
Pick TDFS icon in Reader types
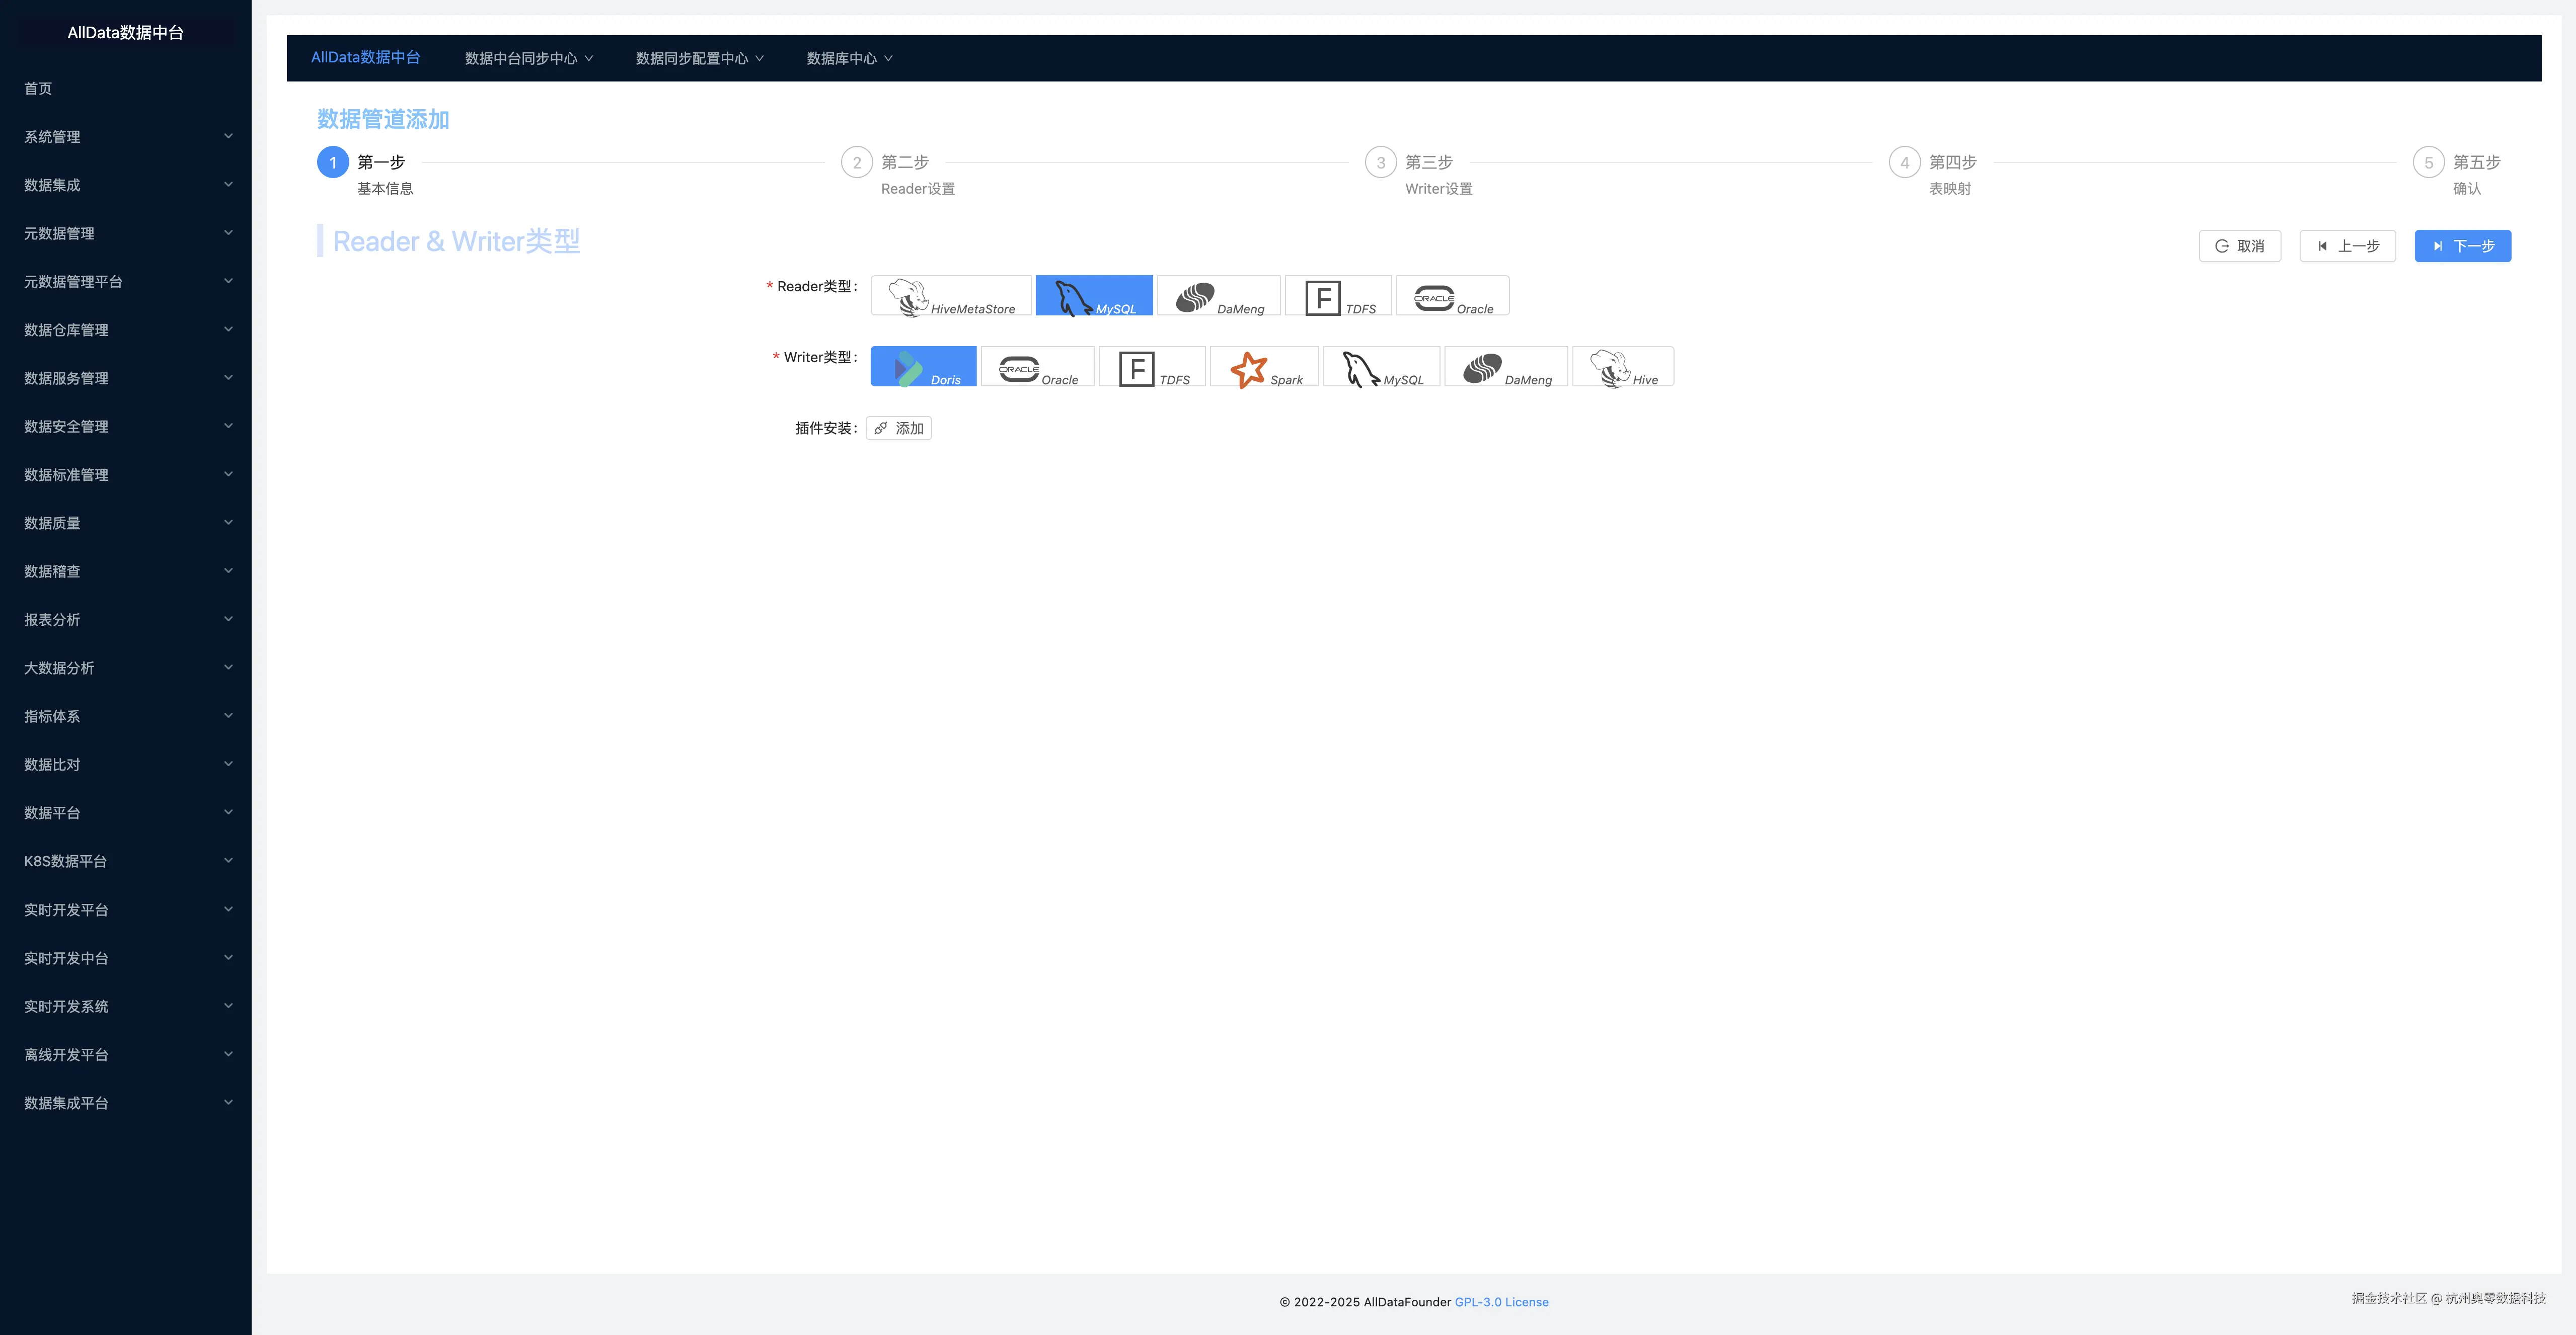1322,297
